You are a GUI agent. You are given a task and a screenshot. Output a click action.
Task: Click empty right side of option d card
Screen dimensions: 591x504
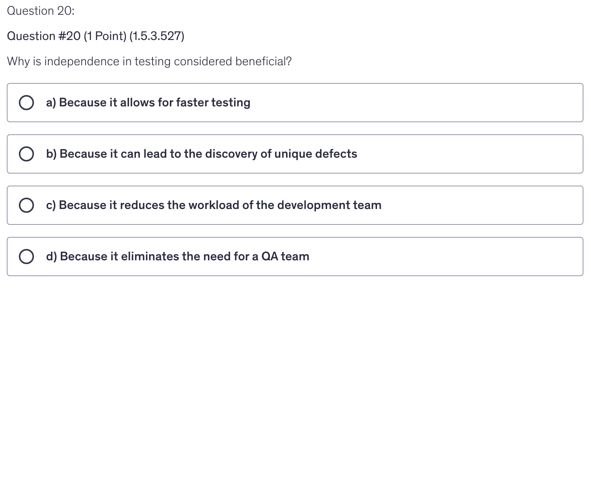pyautogui.click(x=472, y=257)
